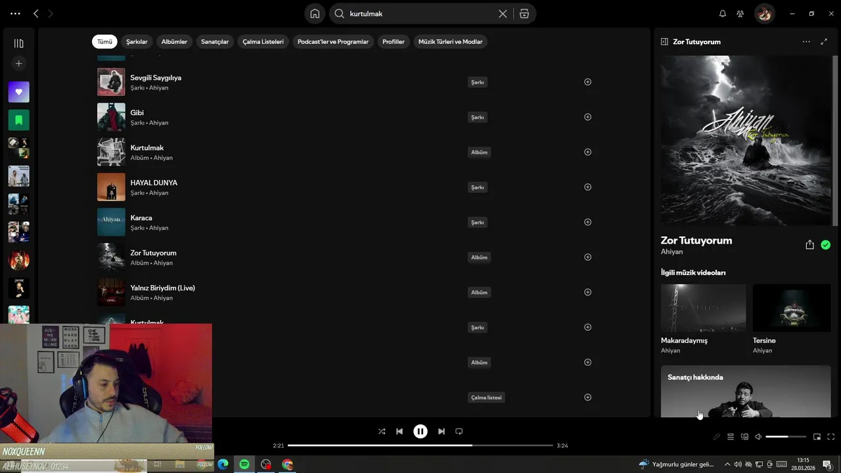Select the Profiller filter tab
The width and height of the screenshot is (841, 473).
pos(394,41)
